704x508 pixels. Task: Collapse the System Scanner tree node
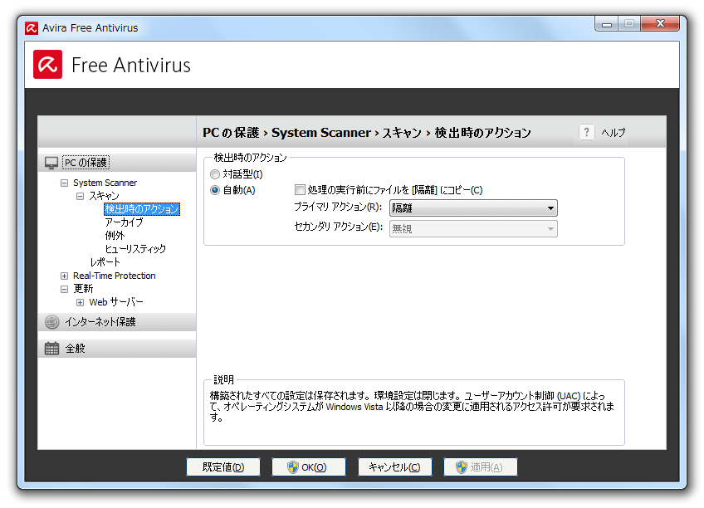click(x=64, y=183)
